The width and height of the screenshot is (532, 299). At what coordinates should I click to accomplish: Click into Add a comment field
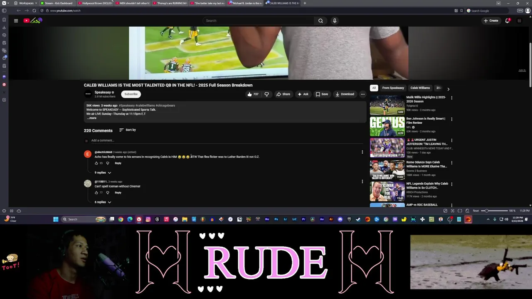pyautogui.click(x=227, y=140)
